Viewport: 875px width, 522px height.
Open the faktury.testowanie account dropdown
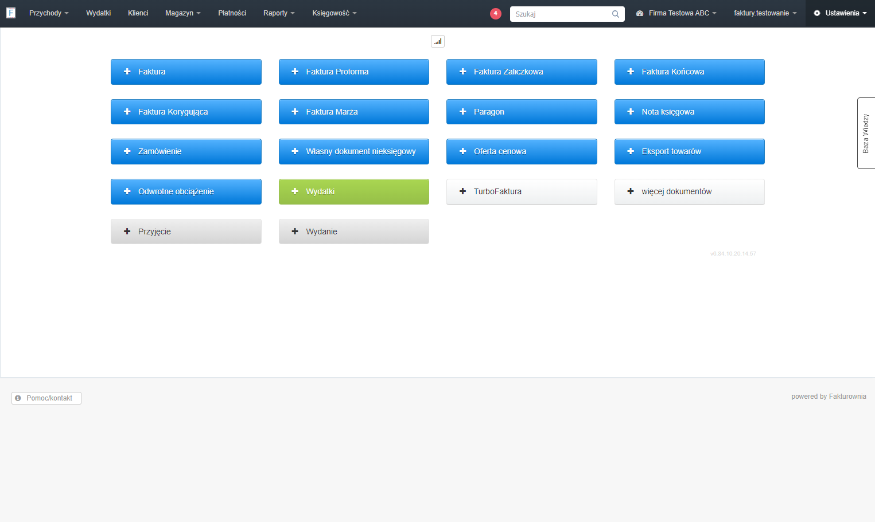[x=765, y=13]
